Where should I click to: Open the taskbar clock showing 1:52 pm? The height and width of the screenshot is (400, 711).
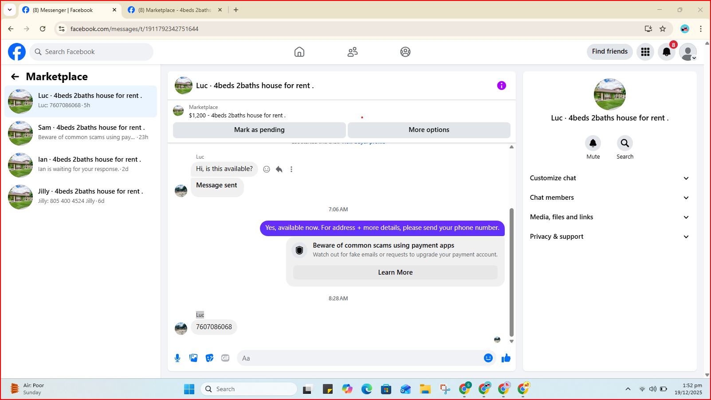click(x=688, y=389)
